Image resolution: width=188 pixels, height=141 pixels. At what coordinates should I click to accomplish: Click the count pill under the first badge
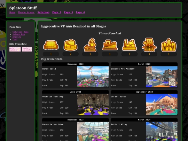[x=51, y=54]
